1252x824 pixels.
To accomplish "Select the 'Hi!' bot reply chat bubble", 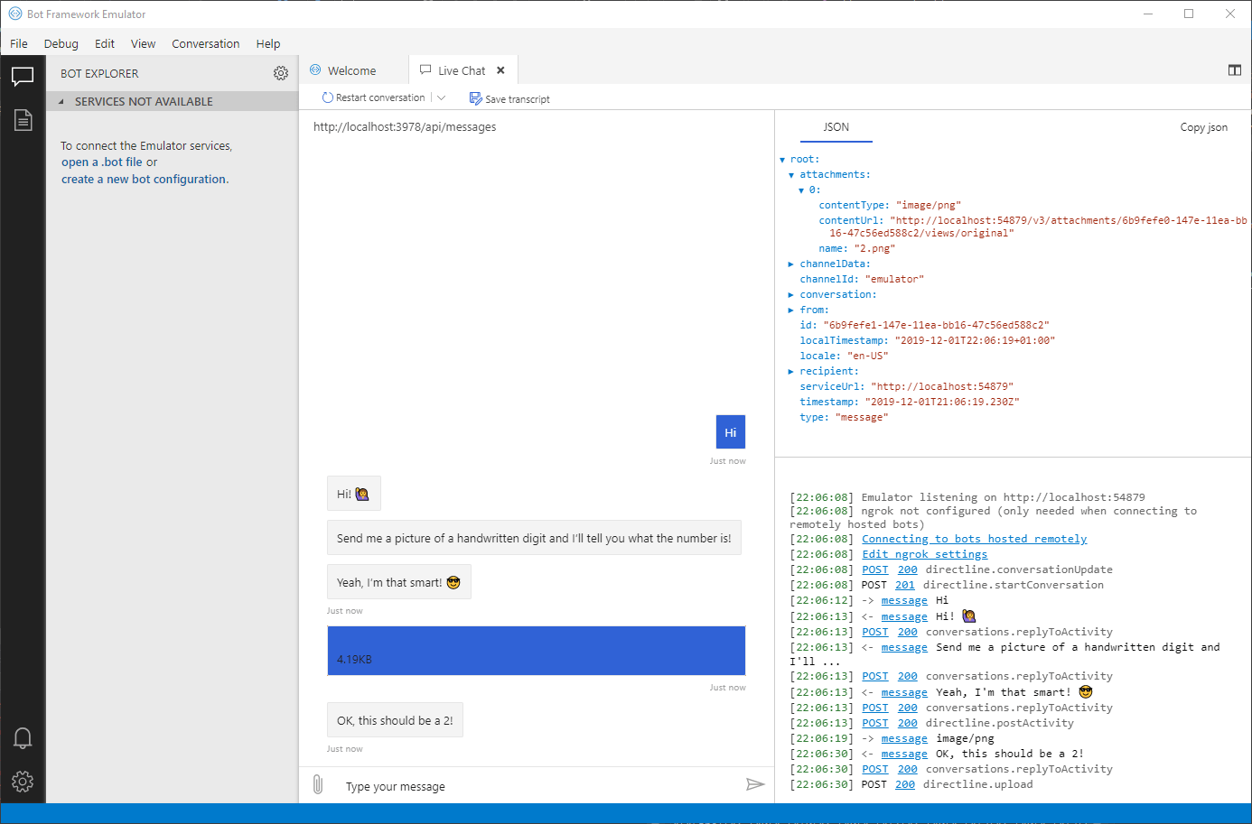I will click(x=354, y=494).
